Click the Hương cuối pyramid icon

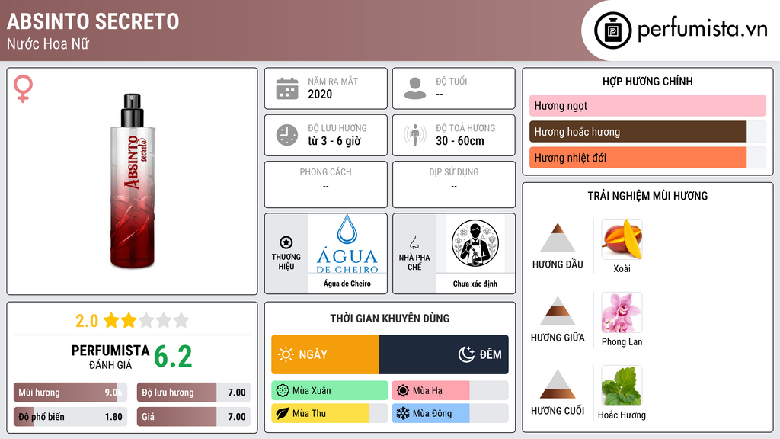pos(558,384)
